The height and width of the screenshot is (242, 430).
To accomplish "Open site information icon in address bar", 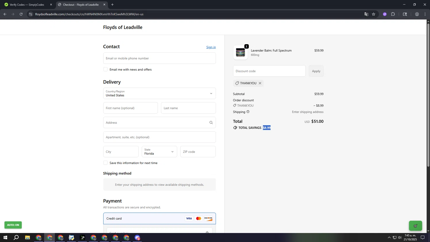I will coord(31,14).
